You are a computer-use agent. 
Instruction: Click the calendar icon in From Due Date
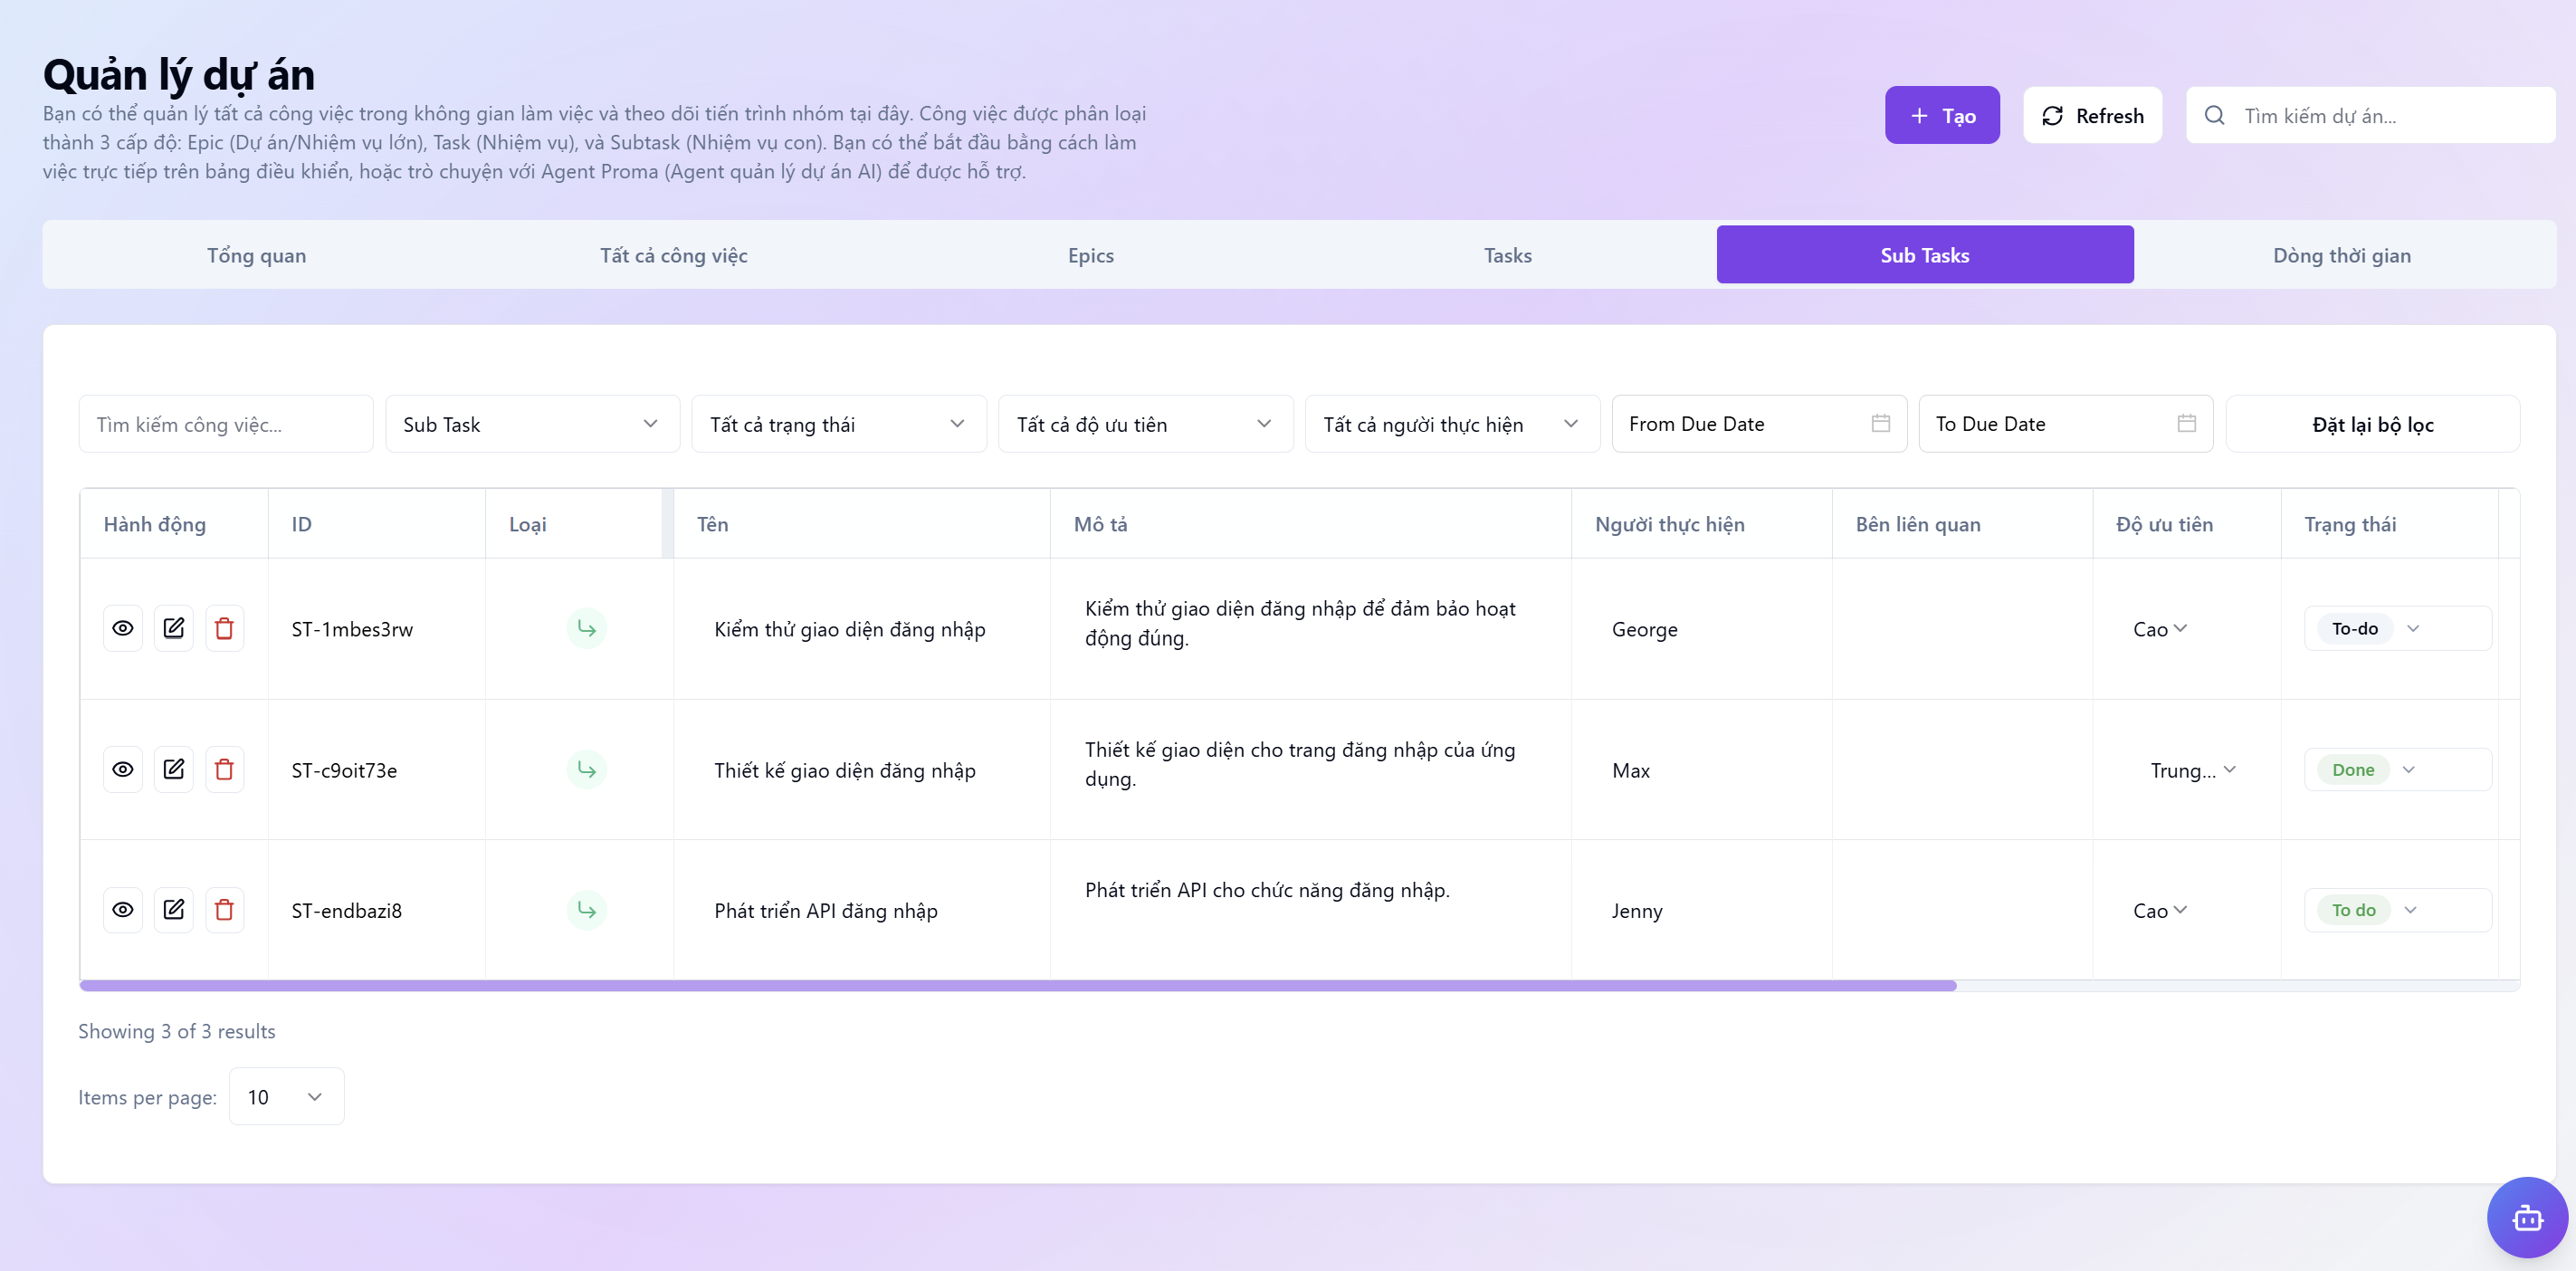(1880, 423)
